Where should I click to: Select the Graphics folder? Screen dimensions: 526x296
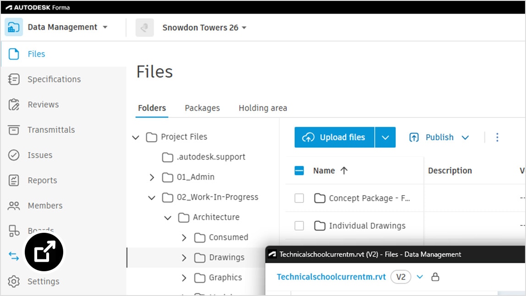click(225, 278)
